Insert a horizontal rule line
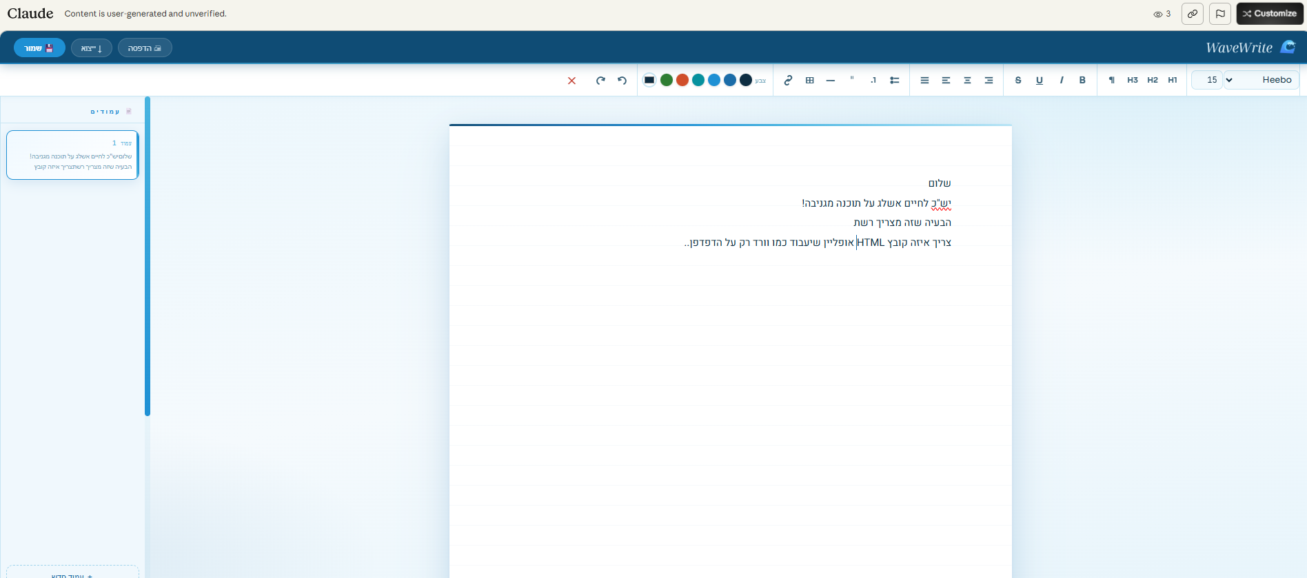Image resolution: width=1307 pixels, height=578 pixels. pos(831,80)
